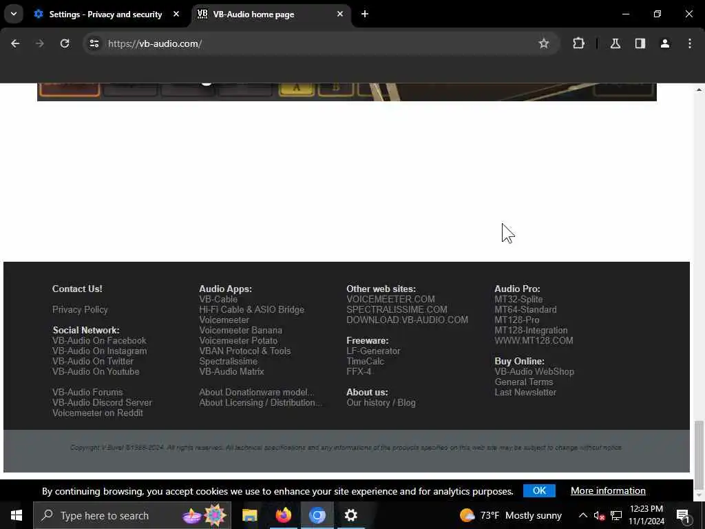Open MT64-Standard link
705x529 pixels.
pyautogui.click(x=525, y=309)
